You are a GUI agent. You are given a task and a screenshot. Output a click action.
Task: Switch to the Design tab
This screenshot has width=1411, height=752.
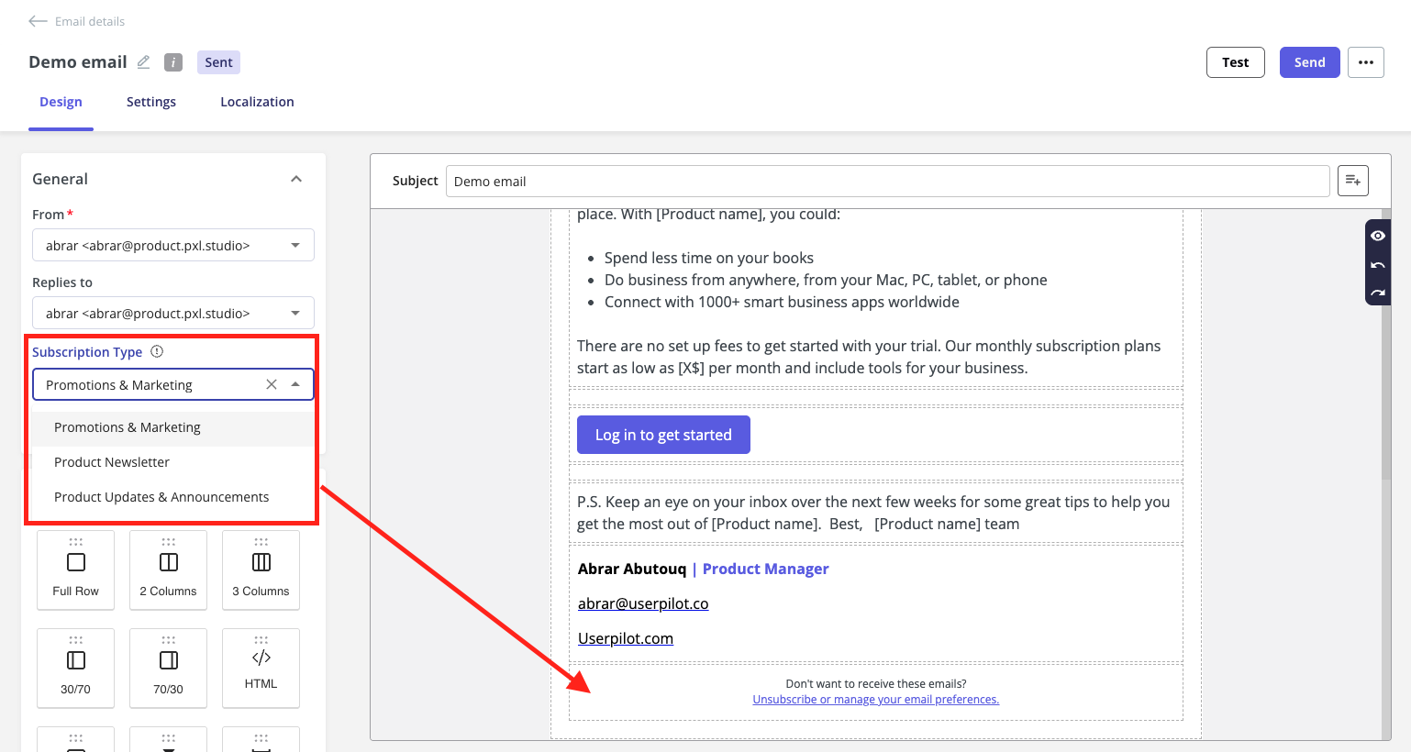click(61, 102)
